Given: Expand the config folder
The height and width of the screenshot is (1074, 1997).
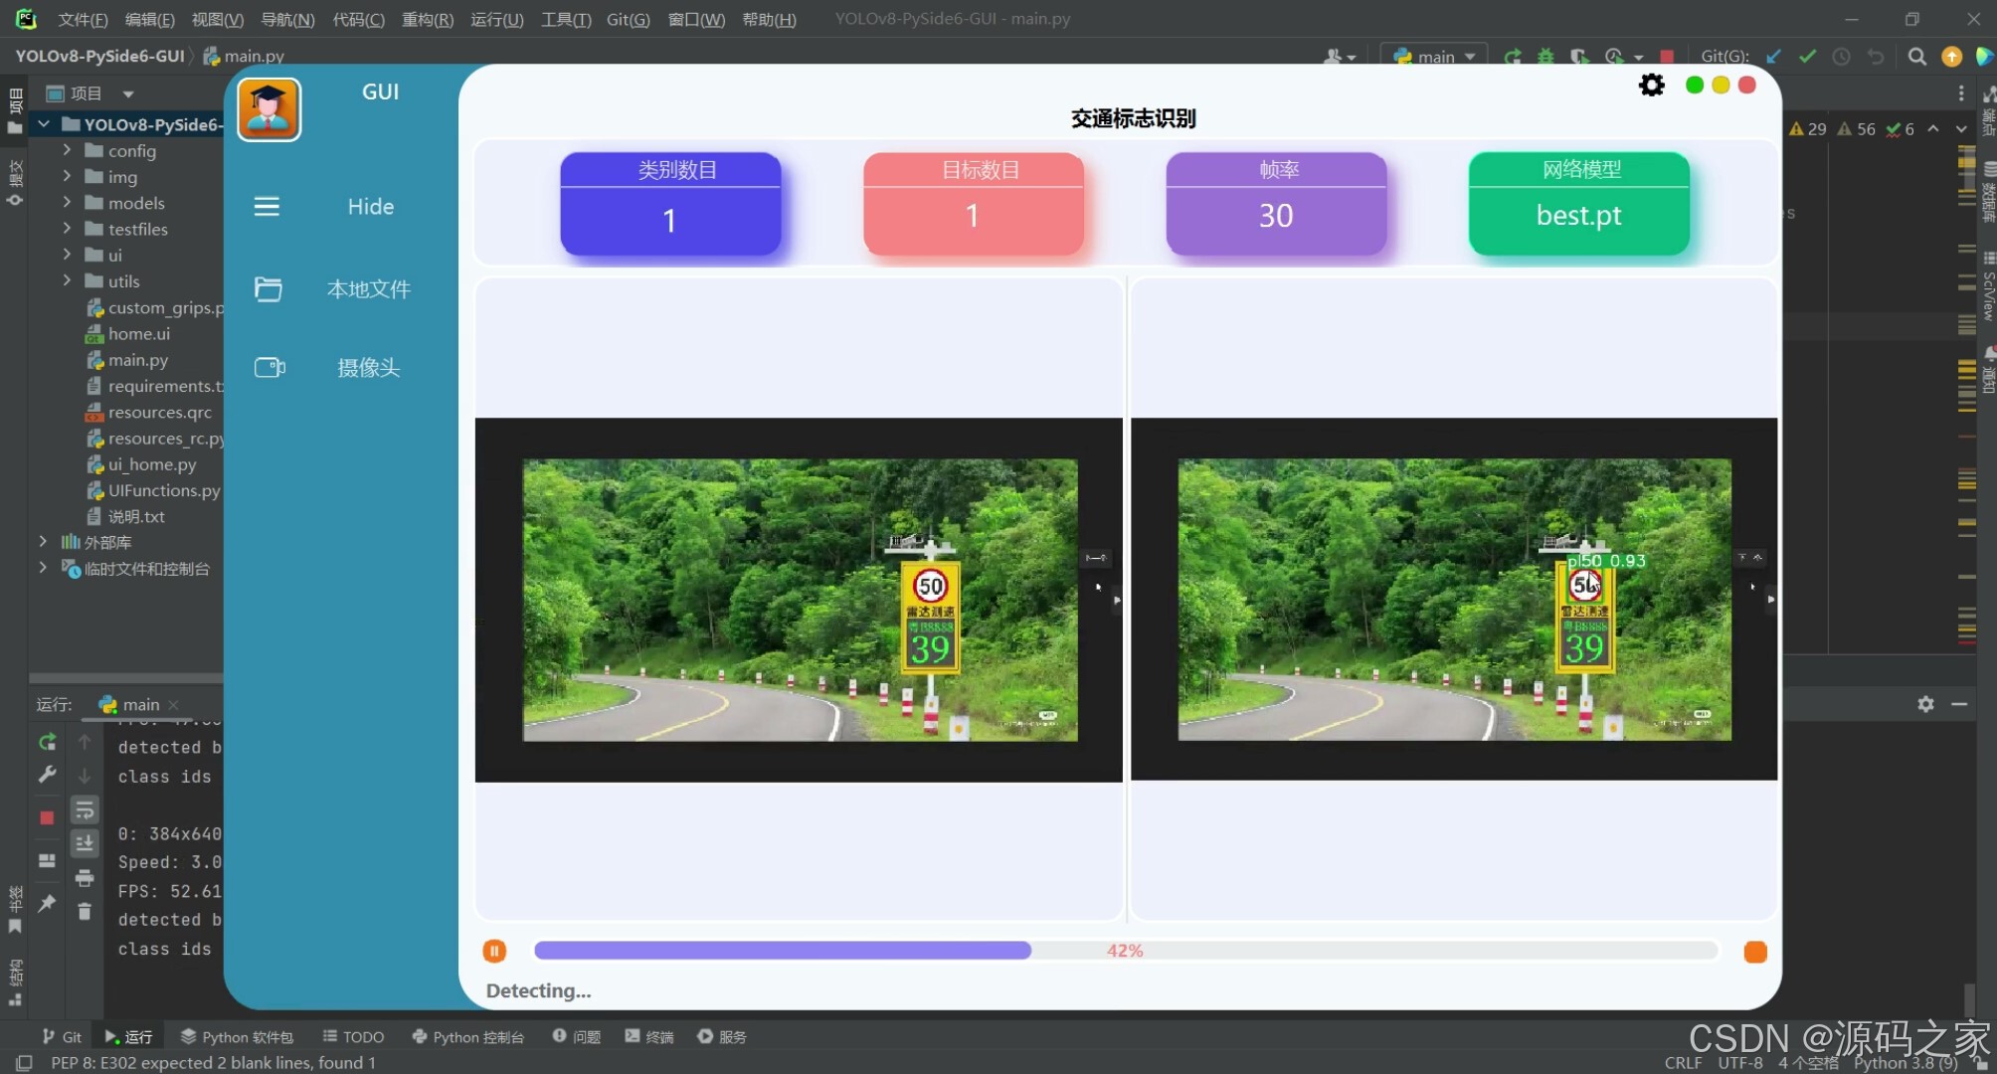Looking at the screenshot, I should (x=67, y=150).
